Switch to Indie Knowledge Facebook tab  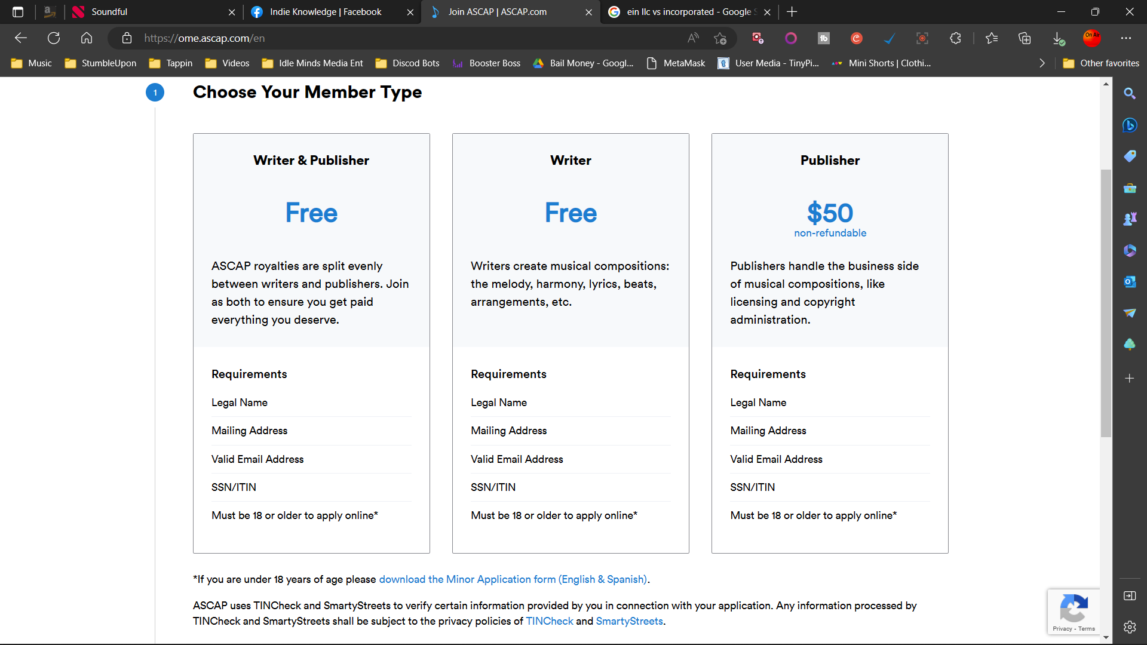[x=326, y=12]
